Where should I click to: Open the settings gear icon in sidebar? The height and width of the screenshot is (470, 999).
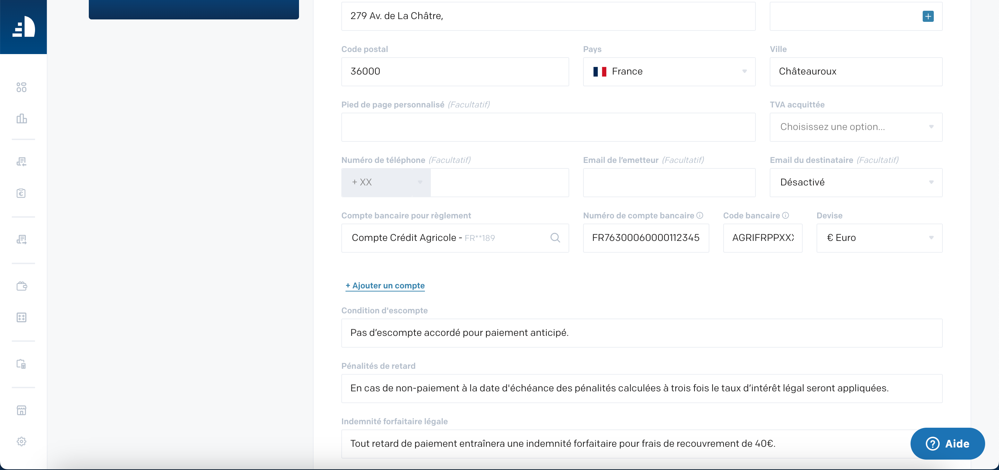click(x=22, y=441)
